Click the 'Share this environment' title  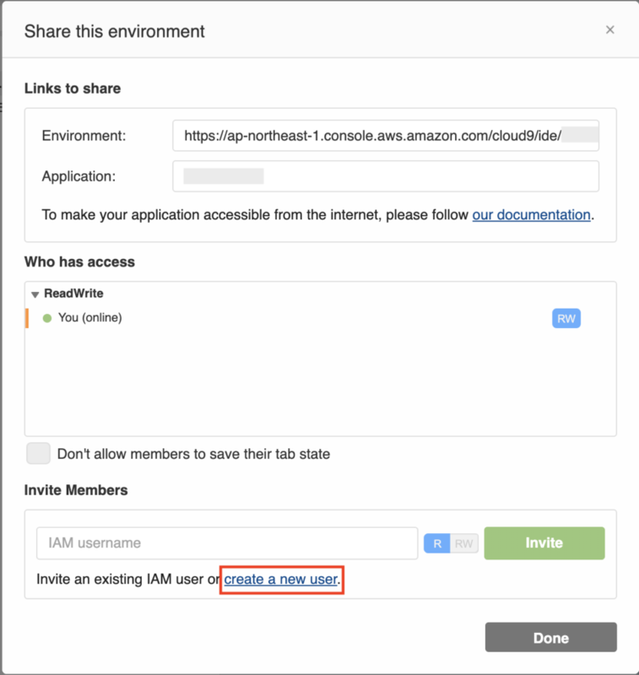114,32
